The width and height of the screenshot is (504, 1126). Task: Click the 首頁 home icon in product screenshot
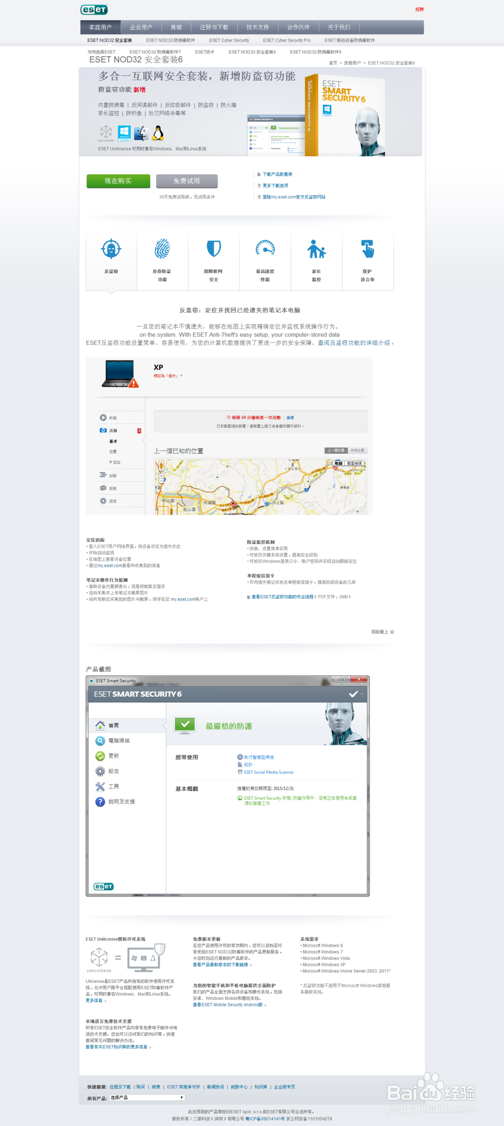(x=100, y=725)
